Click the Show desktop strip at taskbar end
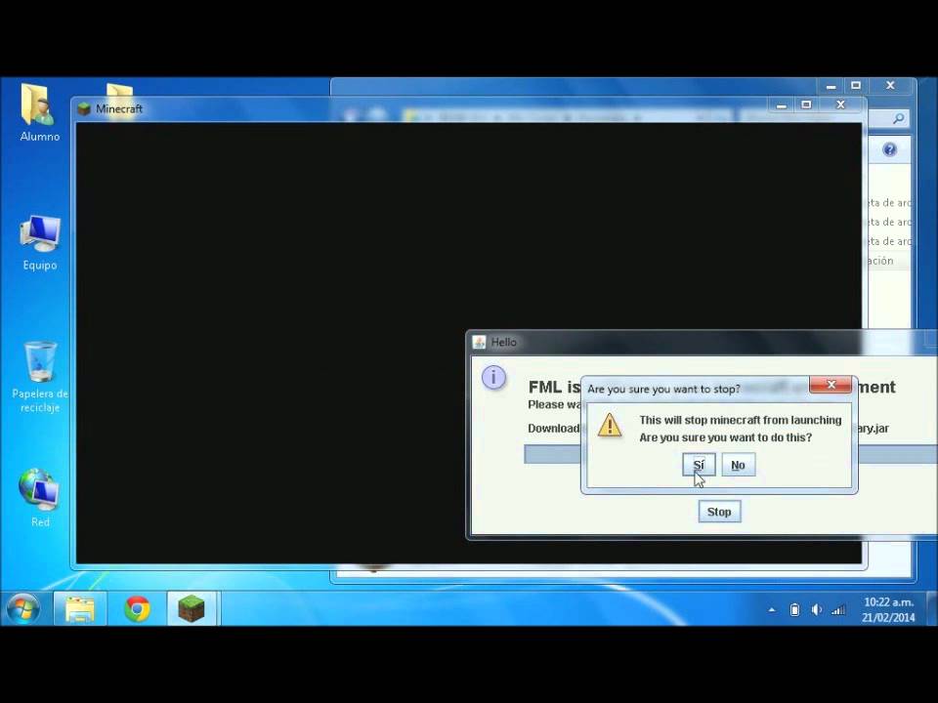 [932, 608]
